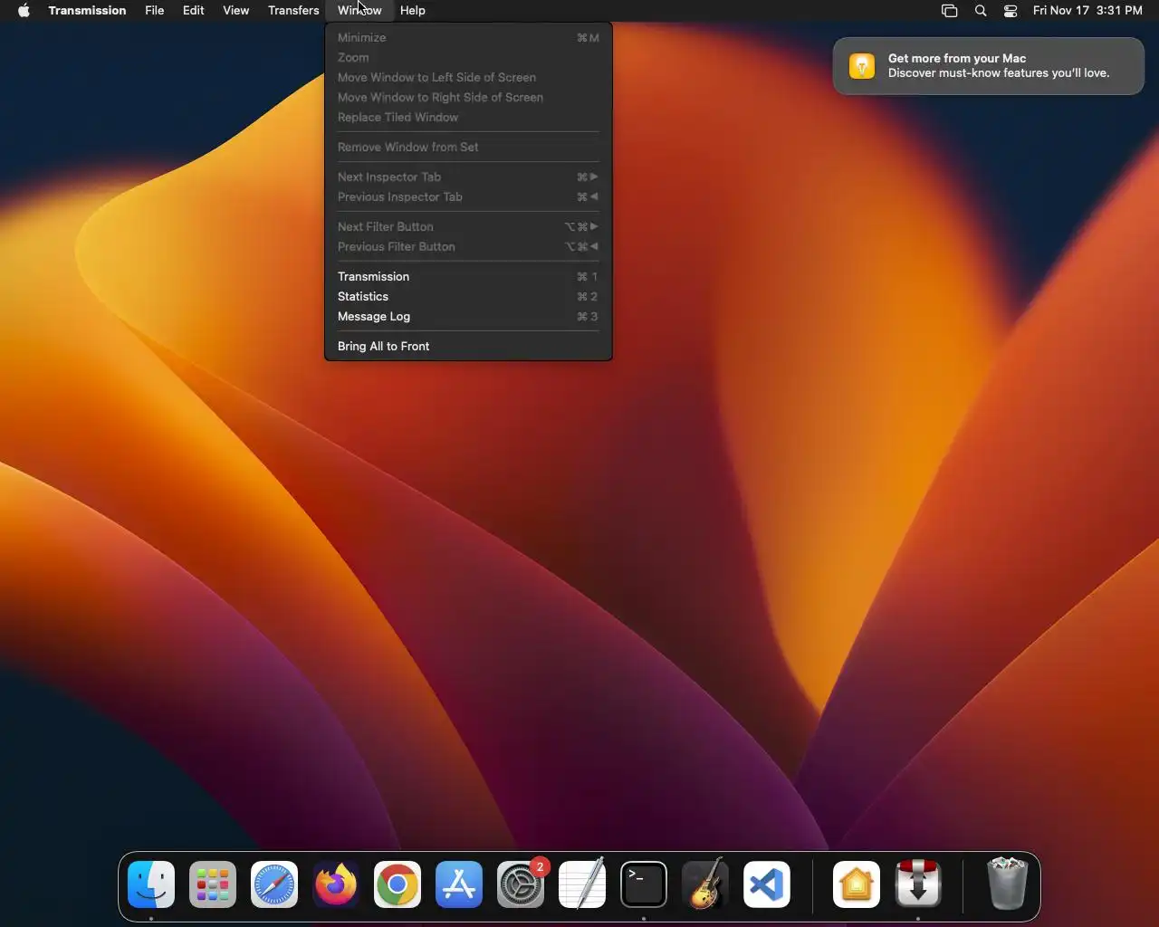Open the Transfers menu
Image resolution: width=1159 pixels, height=927 pixels.
(x=293, y=11)
